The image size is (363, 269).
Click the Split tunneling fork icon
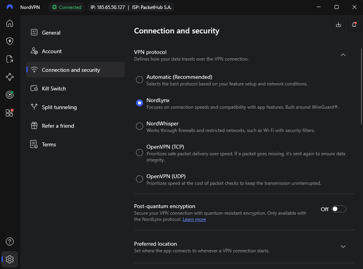pos(34,107)
